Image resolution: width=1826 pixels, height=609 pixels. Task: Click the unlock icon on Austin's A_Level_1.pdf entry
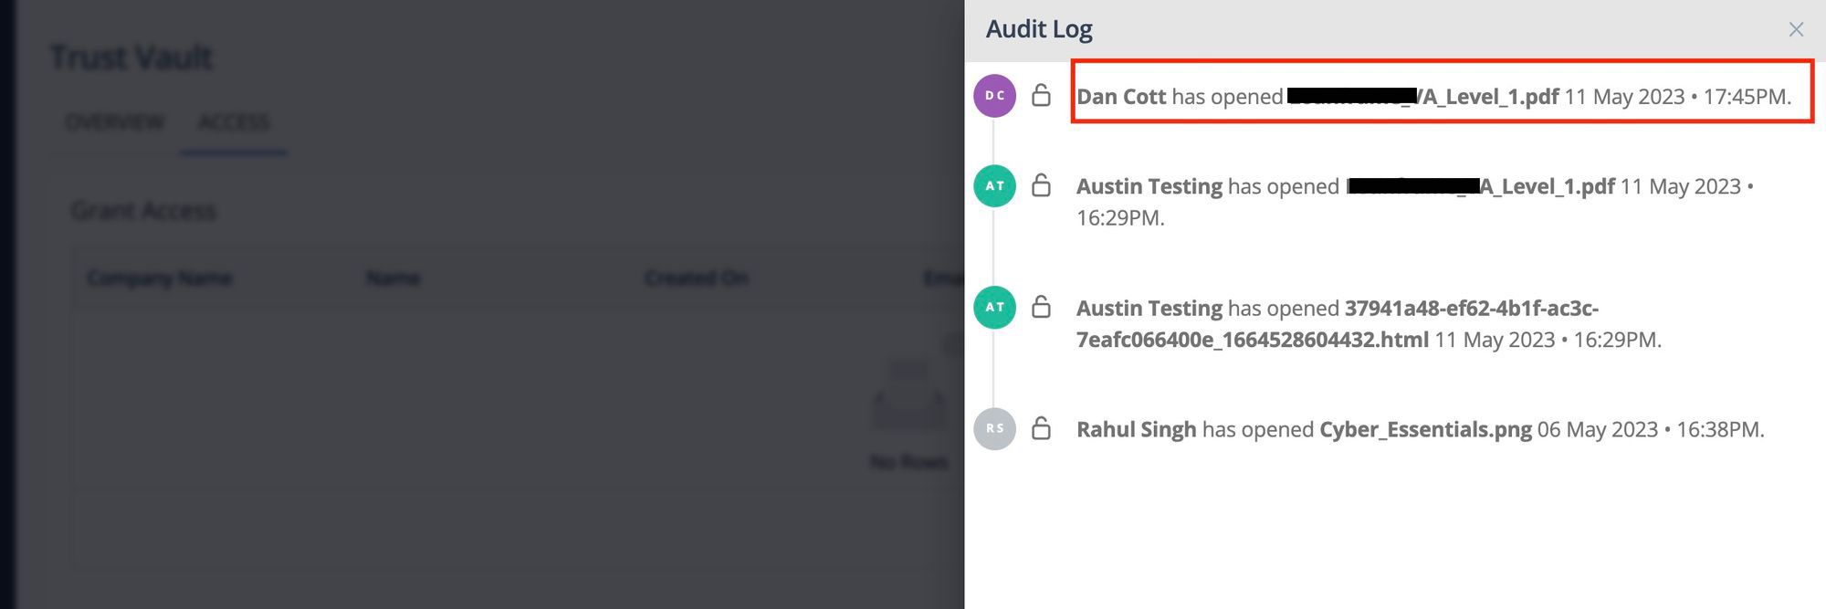point(1041,184)
